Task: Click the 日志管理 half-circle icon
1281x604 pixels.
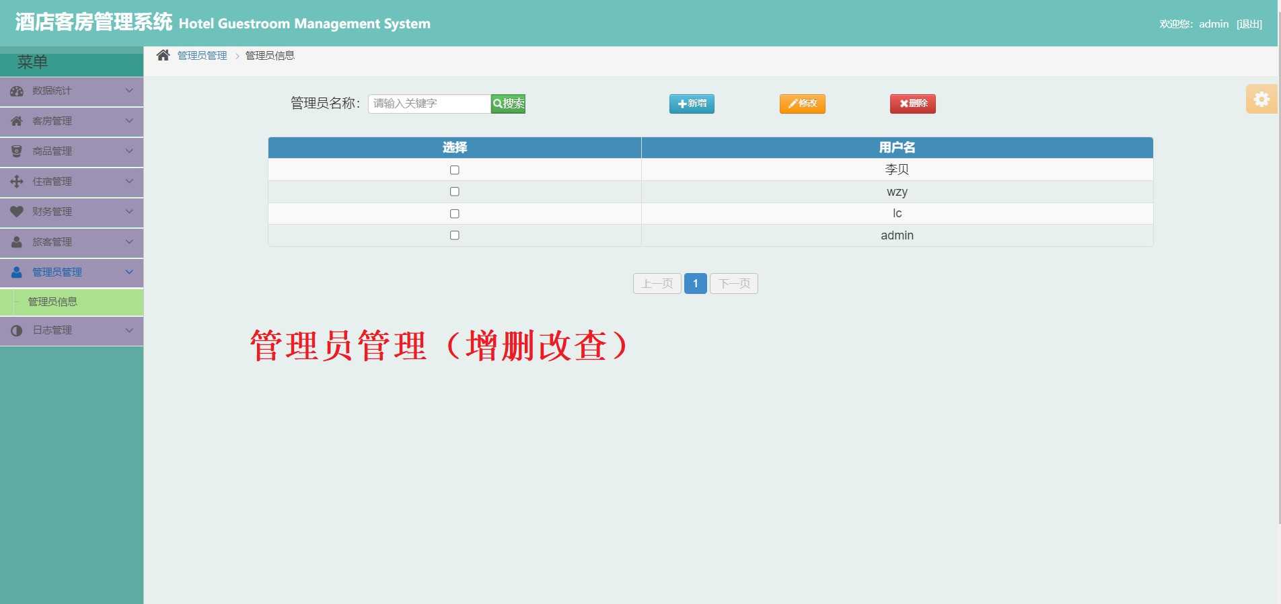Action: point(17,330)
